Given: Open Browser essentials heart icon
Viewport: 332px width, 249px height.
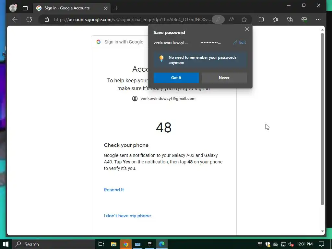Looking at the screenshot, I should pyautogui.click(x=304, y=19).
